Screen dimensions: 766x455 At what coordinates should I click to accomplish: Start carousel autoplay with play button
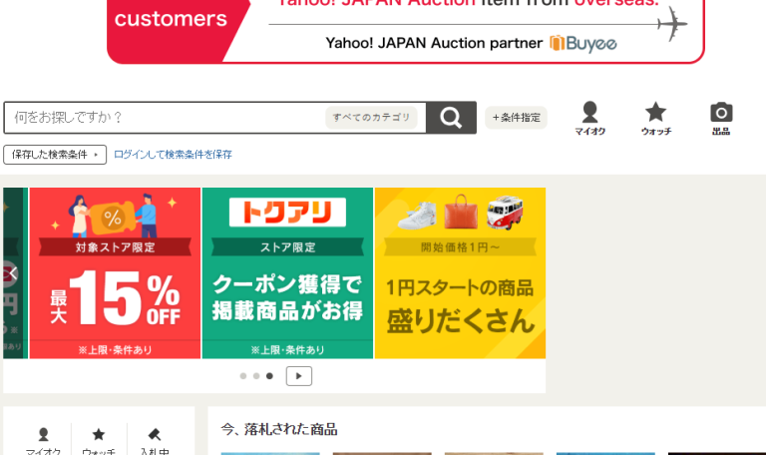(x=299, y=376)
